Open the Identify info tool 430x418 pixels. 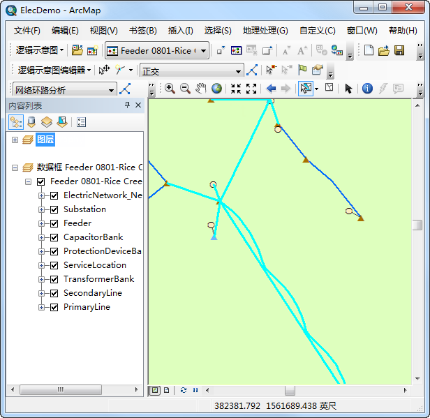(367, 89)
